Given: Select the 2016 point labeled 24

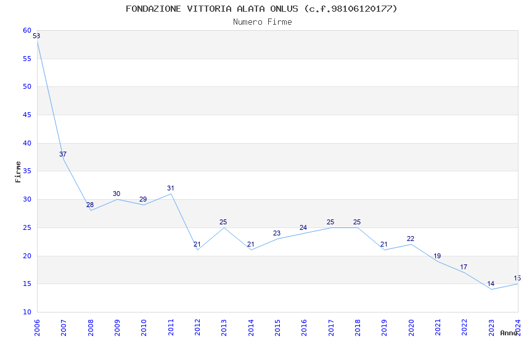Looking at the screenshot, I should pyautogui.click(x=304, y=233).
